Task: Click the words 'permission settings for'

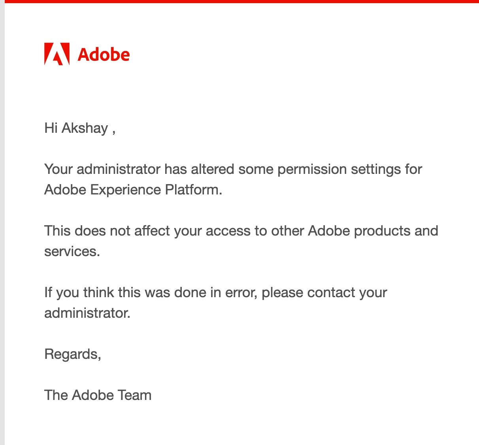Action: coord(350,170)
